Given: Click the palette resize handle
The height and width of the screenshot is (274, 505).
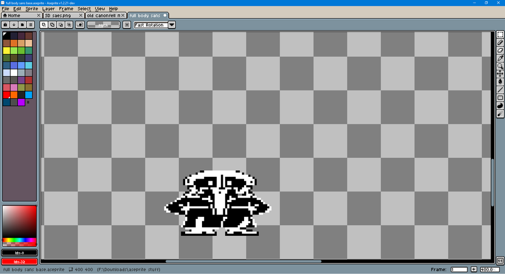Looking at the screenshot, I should click(x=28, y=102).
